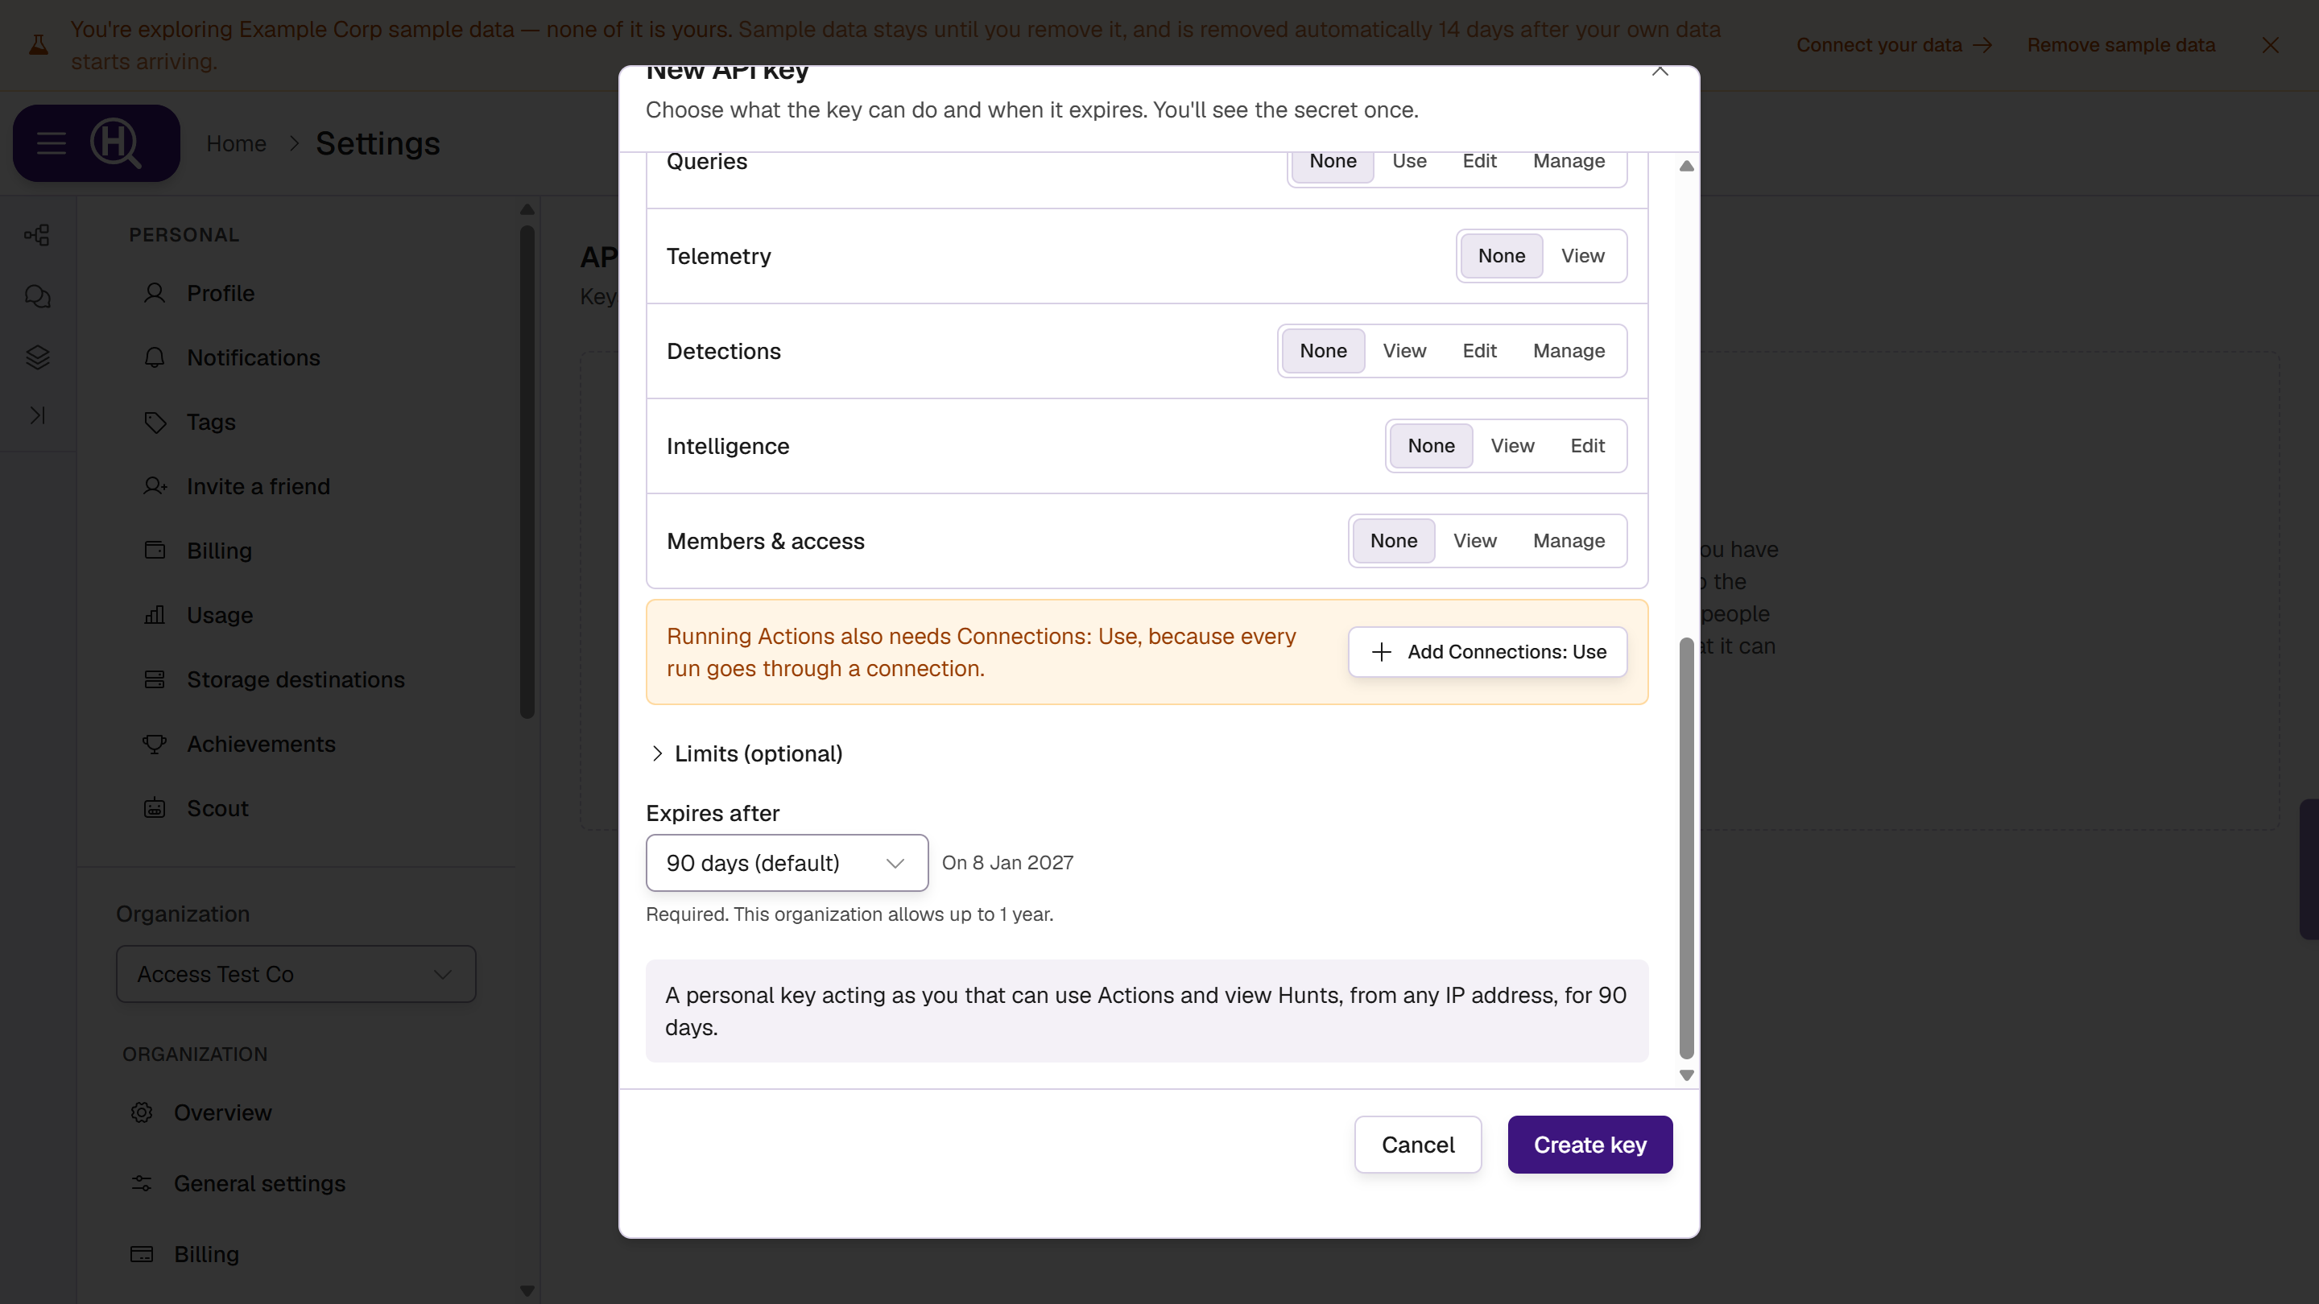The height and width of the screenshot is (1304, 2319).
Task: Expand the Limits (optional) section
Action: click(x=746, y=754)
